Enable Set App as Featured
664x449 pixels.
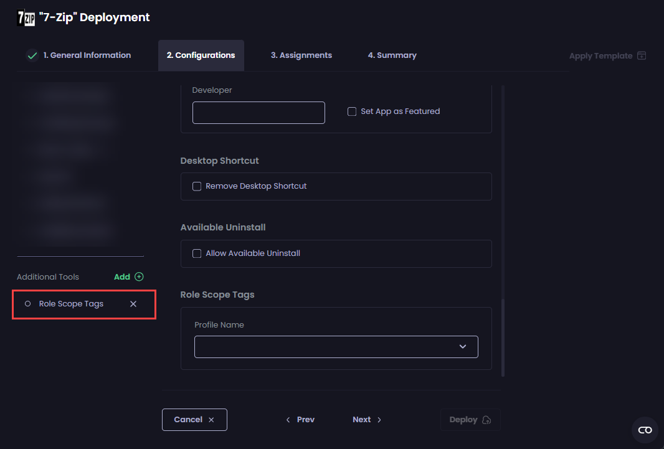click(x=352, y=111)
